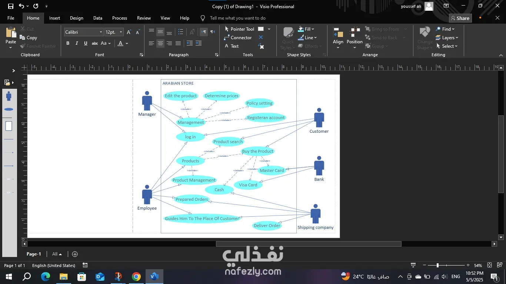The image size is (506, 284).
Task: Switch to the Insert tab
Action: pos(54,18)
